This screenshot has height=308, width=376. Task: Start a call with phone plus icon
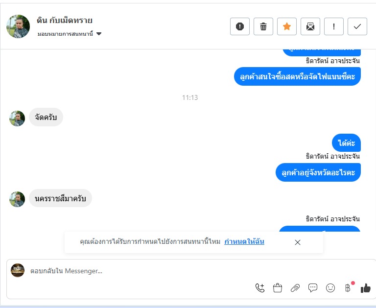[260, 288]
